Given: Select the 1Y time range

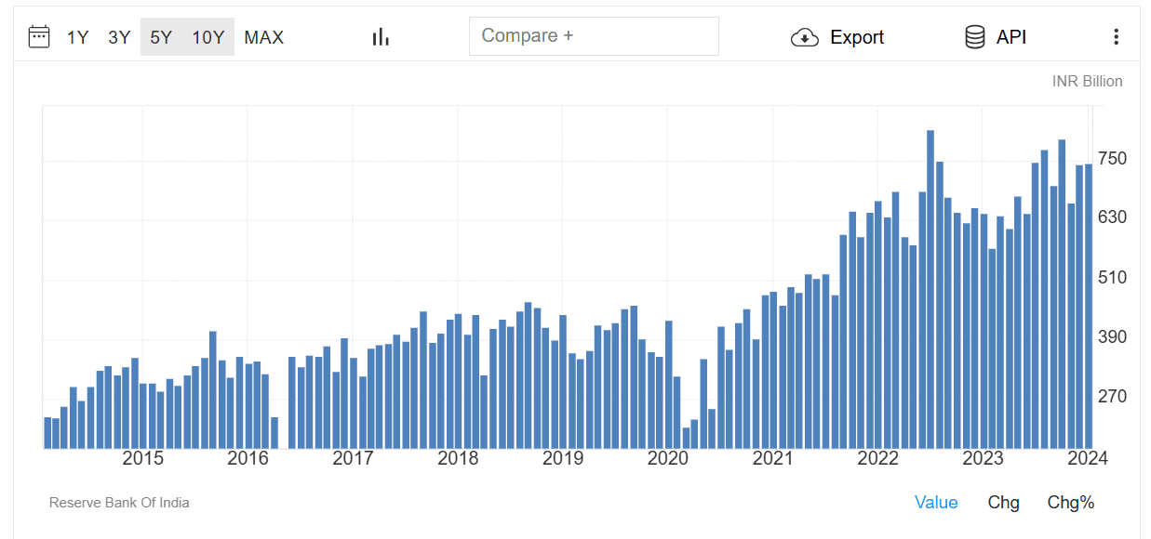Looking at the screenshot, I should 78,37.
